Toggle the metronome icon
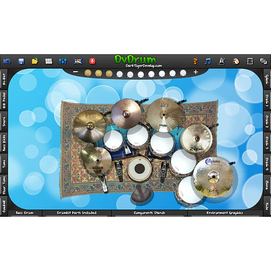The width and height of the screenshot is (271, 271). point(222,62)
